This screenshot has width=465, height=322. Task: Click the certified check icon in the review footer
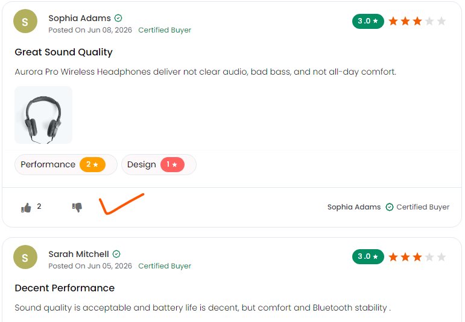point(390,207)
